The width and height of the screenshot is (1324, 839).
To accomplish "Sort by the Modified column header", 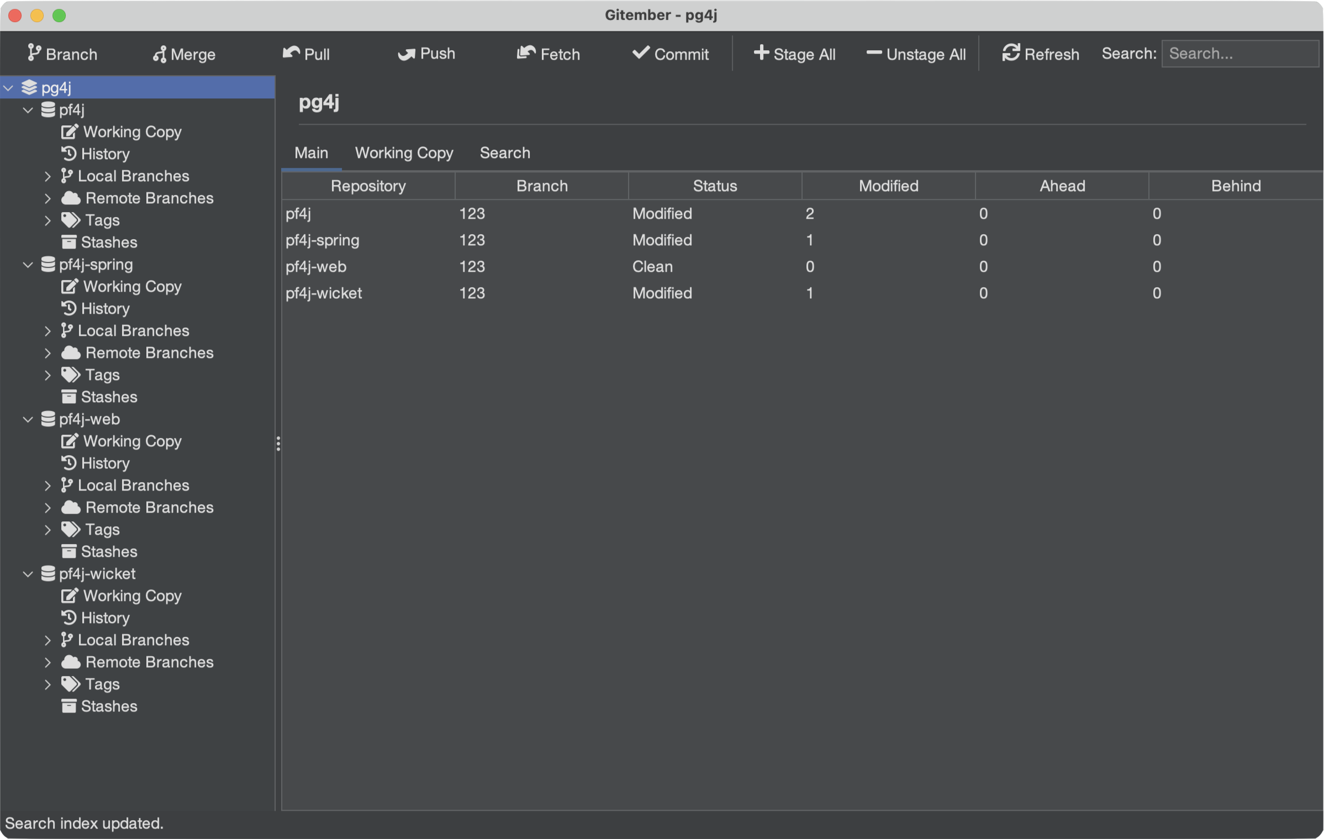I will coord(889,186).
